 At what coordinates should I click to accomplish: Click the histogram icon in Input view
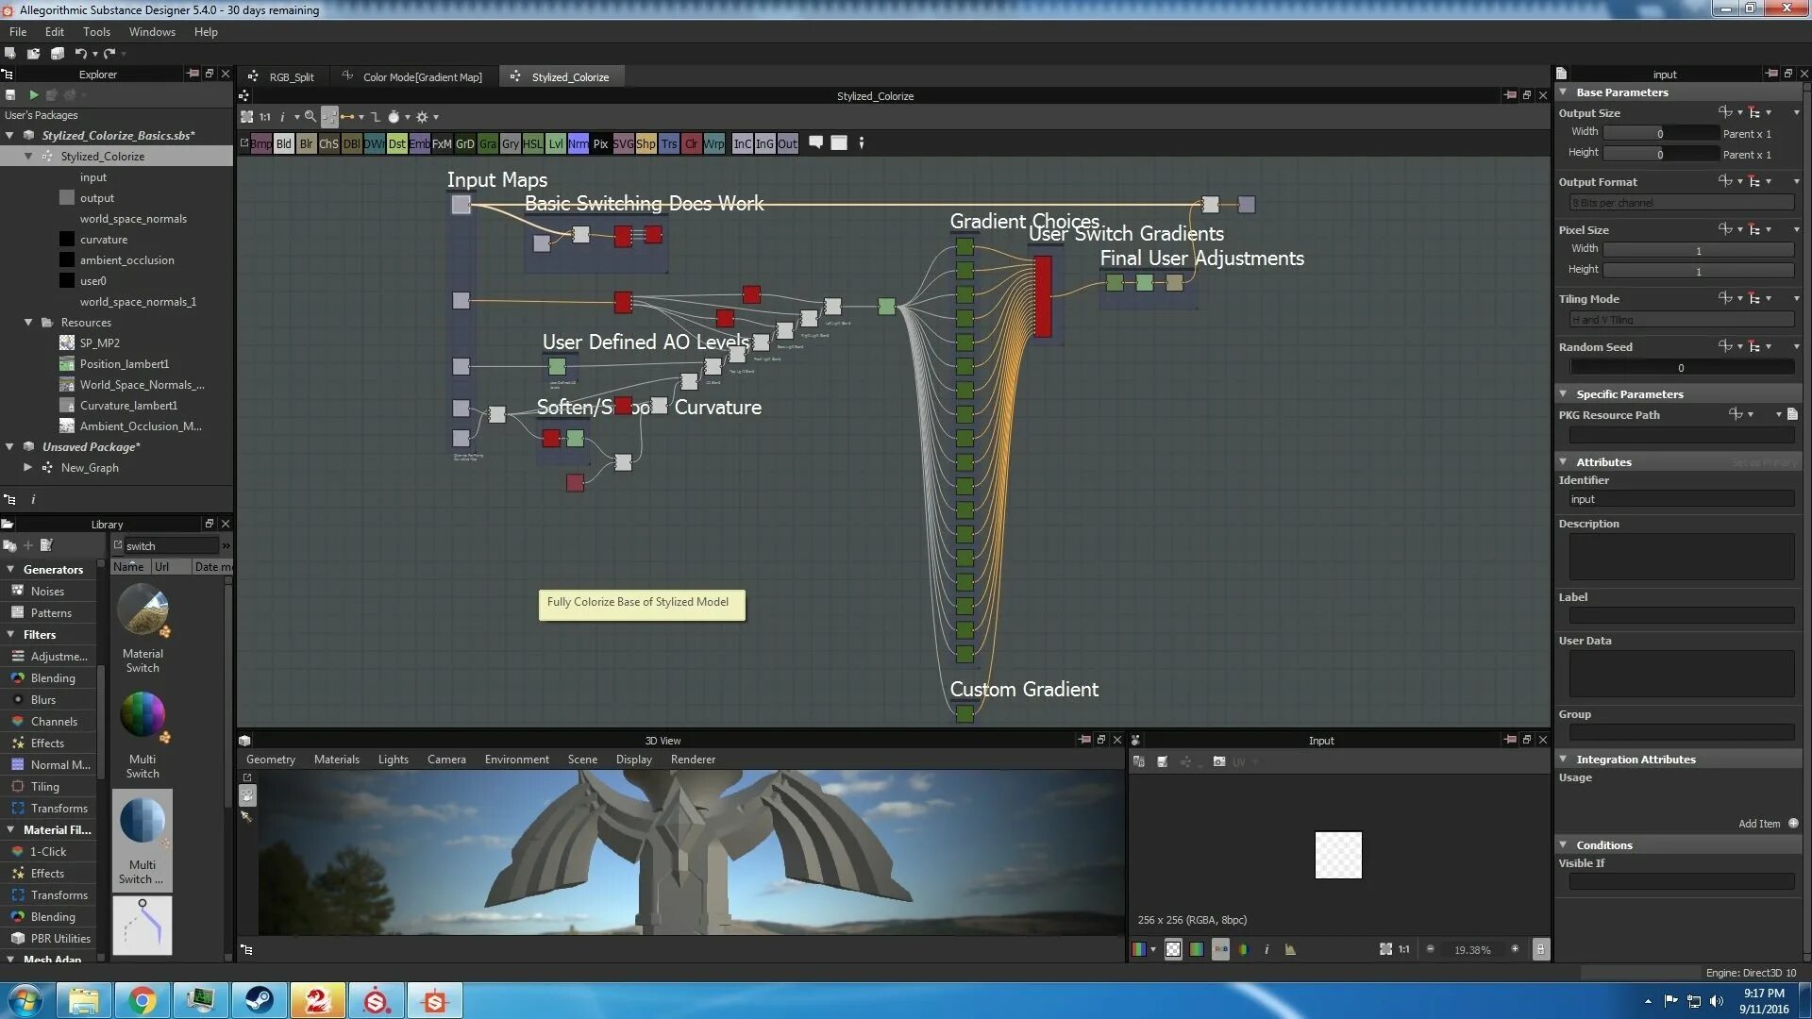click(x=1290, y=949)
